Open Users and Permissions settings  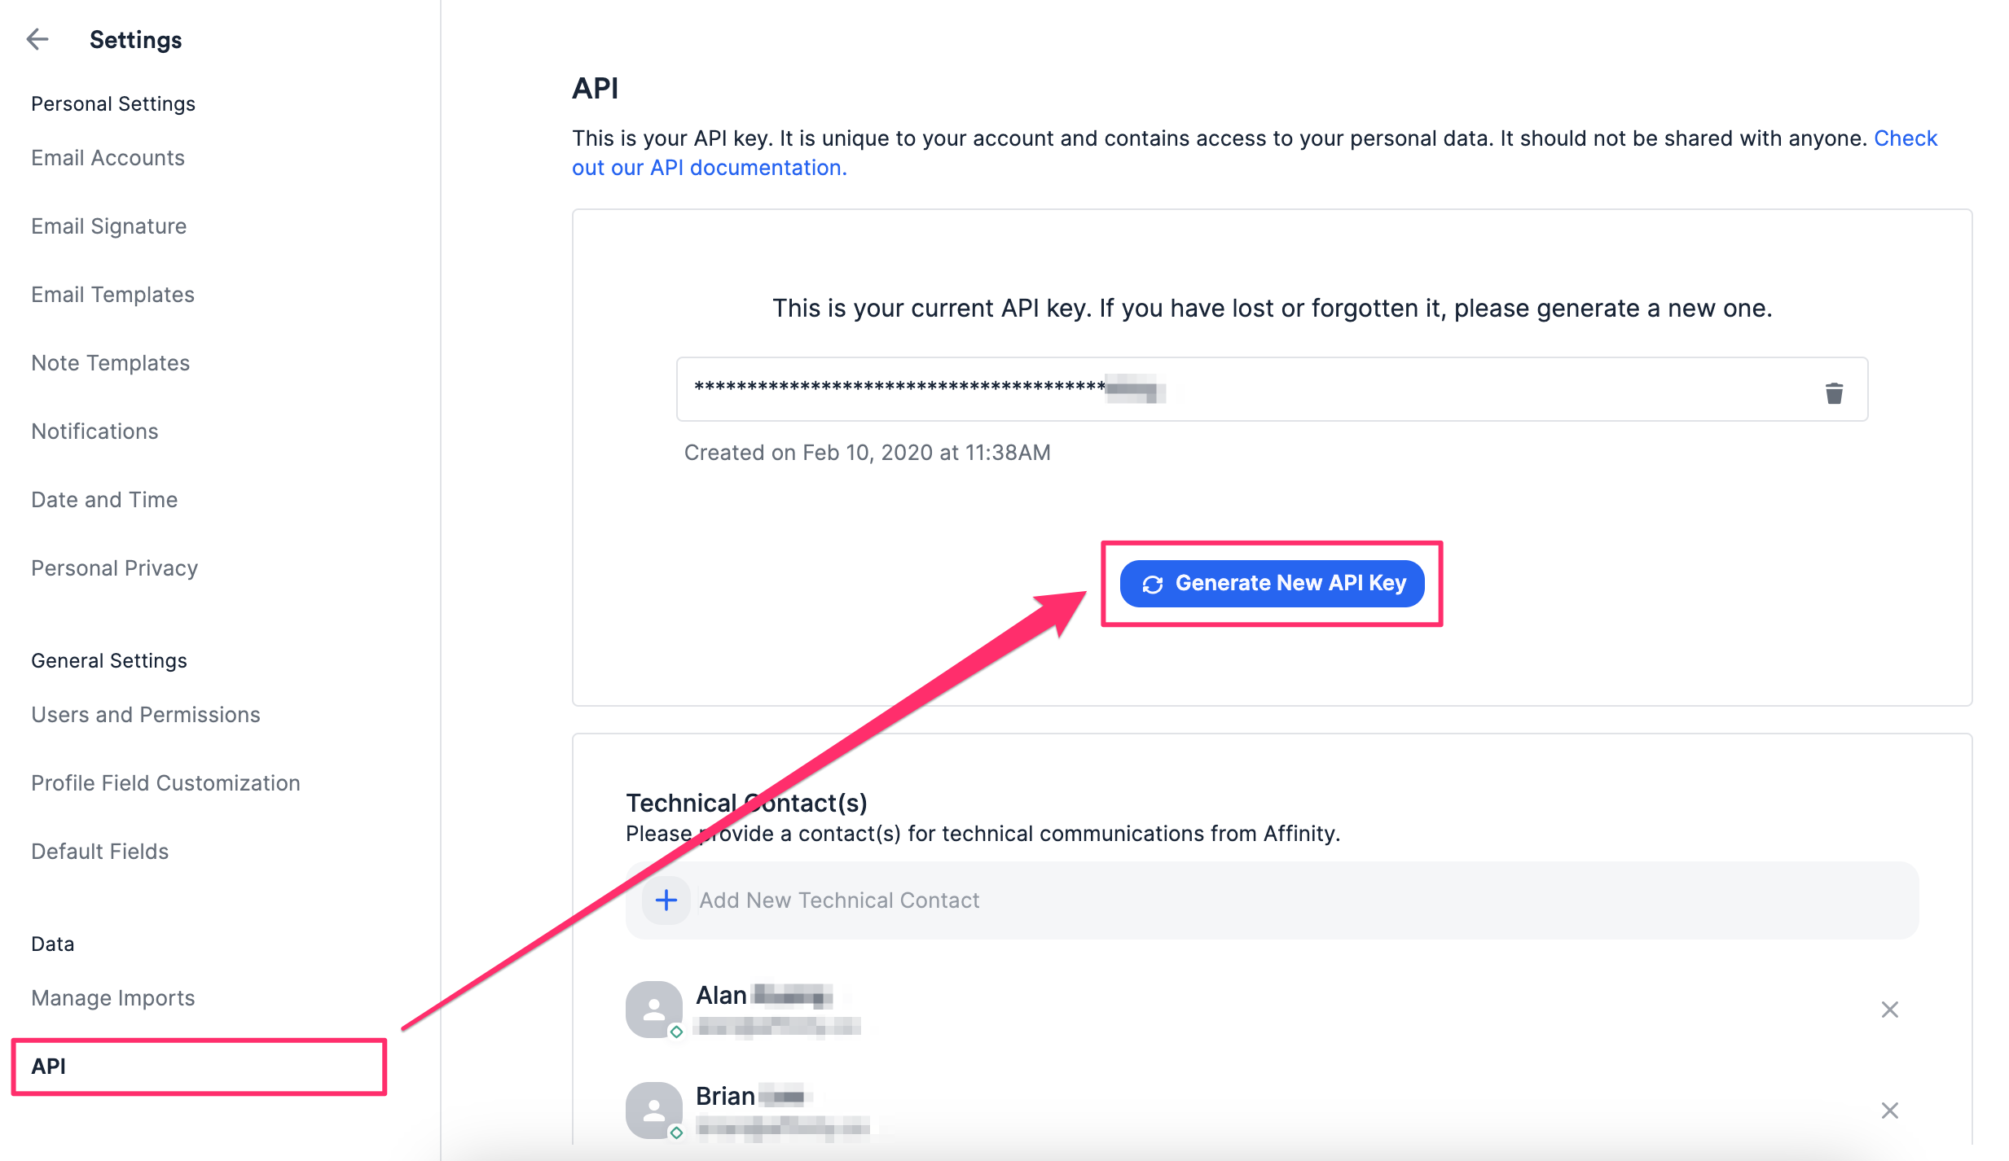pyautogui.click(x=145, y=715)
